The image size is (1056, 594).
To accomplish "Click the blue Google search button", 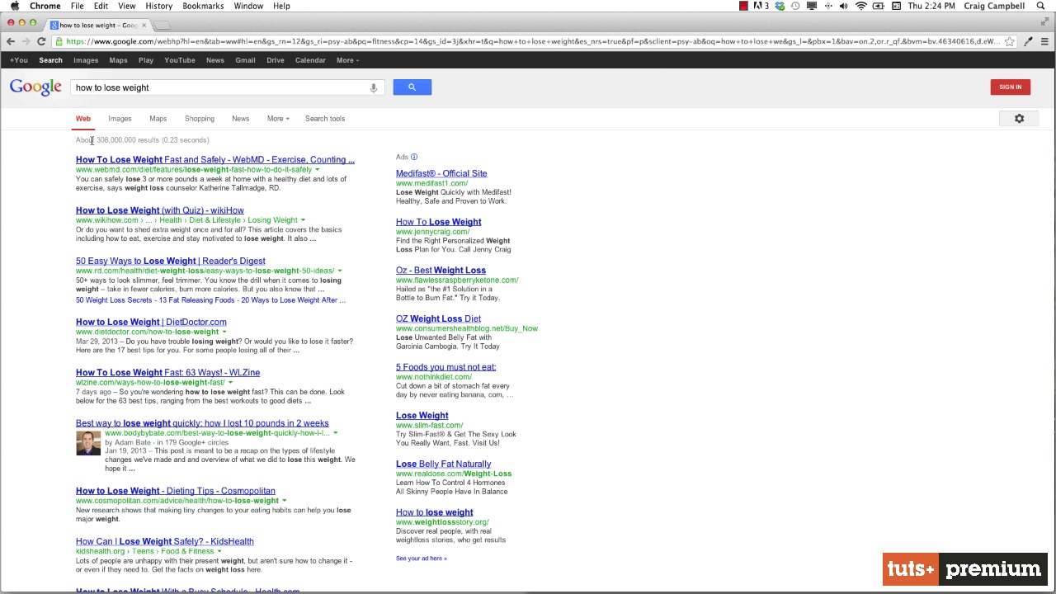I will pyautogui.click(x=412, y=87).
